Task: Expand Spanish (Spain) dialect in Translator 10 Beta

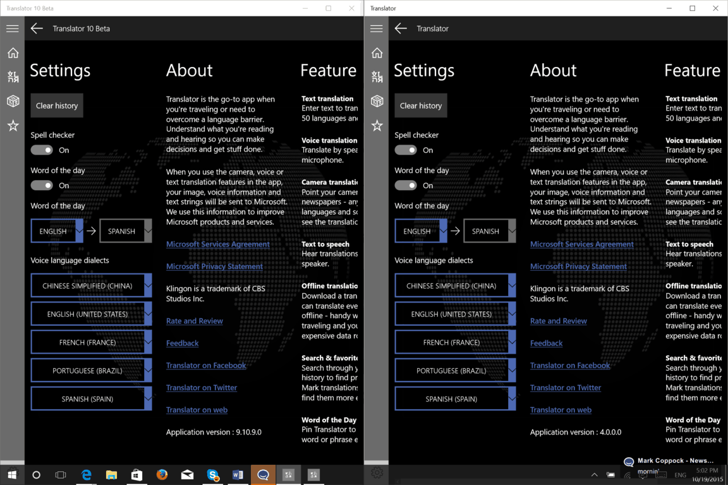Action: click(91, 398)
